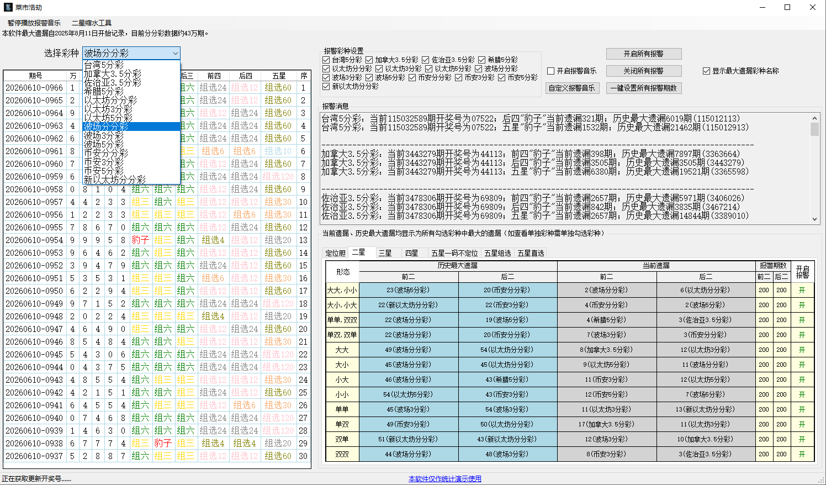
Task: Click the 正在获取更新开奖号 status text
Action: point(36,479)
